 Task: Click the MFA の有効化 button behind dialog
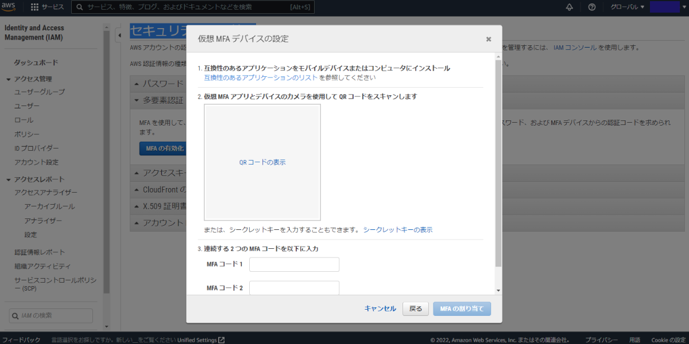[x=162, y=148]
